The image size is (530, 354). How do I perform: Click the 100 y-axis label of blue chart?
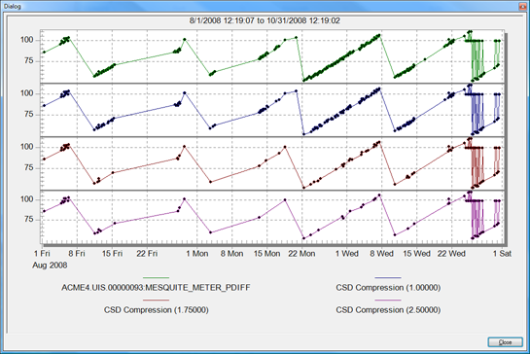coord(27,93)
